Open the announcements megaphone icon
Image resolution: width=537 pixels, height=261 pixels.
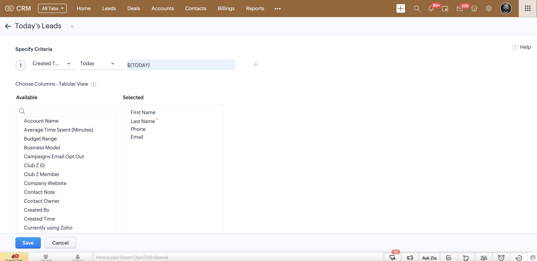point(410,257)
